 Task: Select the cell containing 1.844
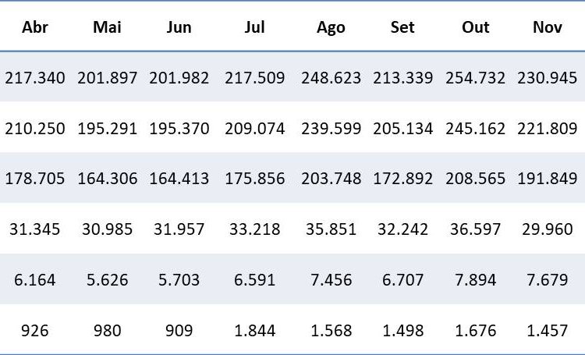[x=254, y=330]
